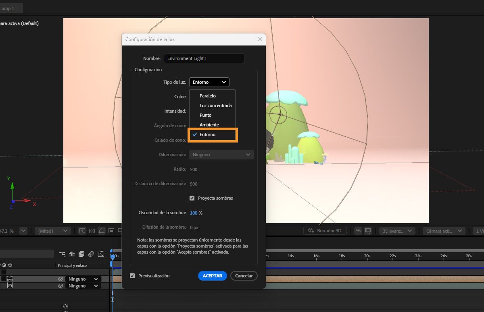
Task: Open the Difuminación dropdown
Action: coord(221,155)
